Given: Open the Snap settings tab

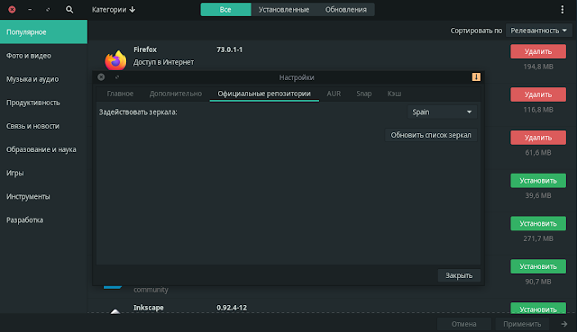Looking at the screenshot, I should (364, 94).
